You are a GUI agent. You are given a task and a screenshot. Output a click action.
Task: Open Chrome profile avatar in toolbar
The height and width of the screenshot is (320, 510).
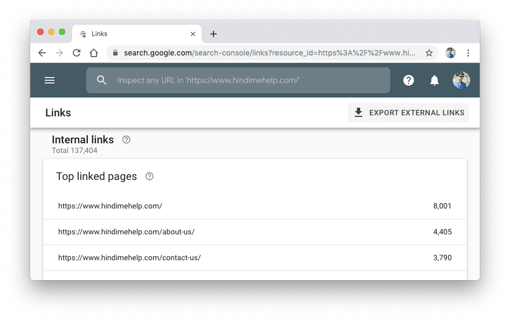[451, 53]
